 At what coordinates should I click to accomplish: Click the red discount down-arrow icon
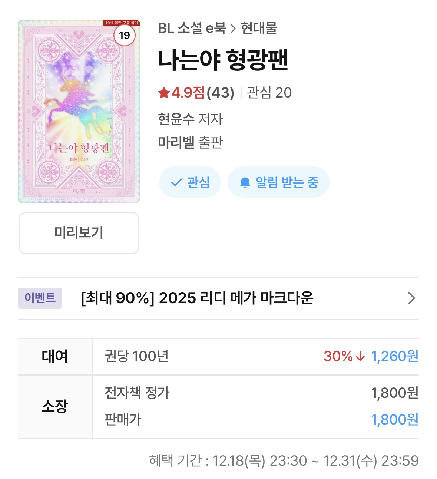360,356
